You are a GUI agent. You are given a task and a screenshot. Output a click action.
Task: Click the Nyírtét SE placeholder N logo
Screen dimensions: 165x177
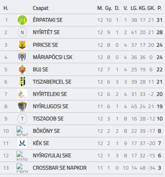(22, 32)
